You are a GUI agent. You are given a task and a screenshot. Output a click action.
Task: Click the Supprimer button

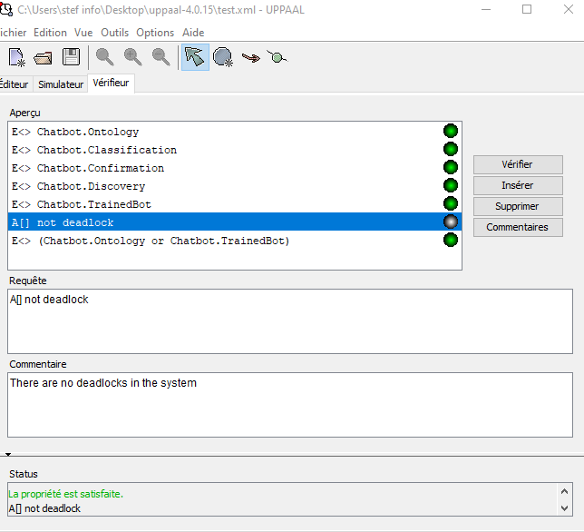coord(518,206)
